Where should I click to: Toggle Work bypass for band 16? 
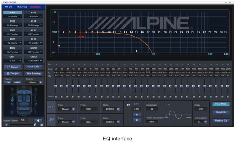(x=142, y=96)
